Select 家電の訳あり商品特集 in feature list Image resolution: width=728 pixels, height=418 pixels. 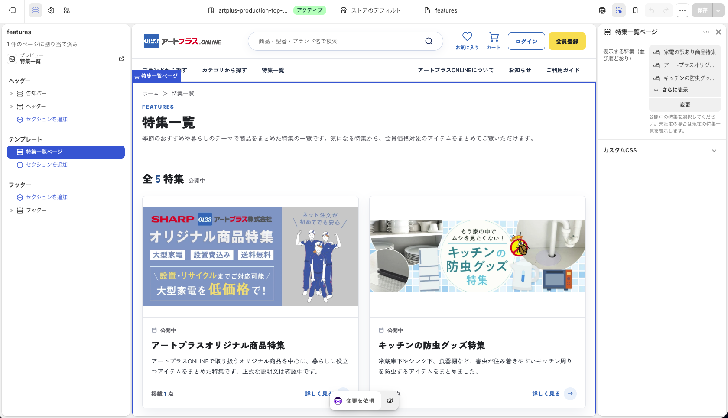(685, 52)
